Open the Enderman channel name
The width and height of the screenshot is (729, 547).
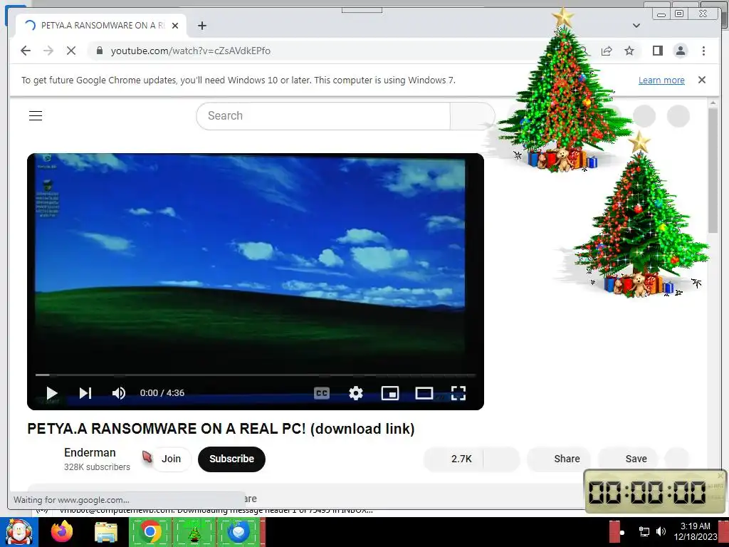[x=90, y=452]
